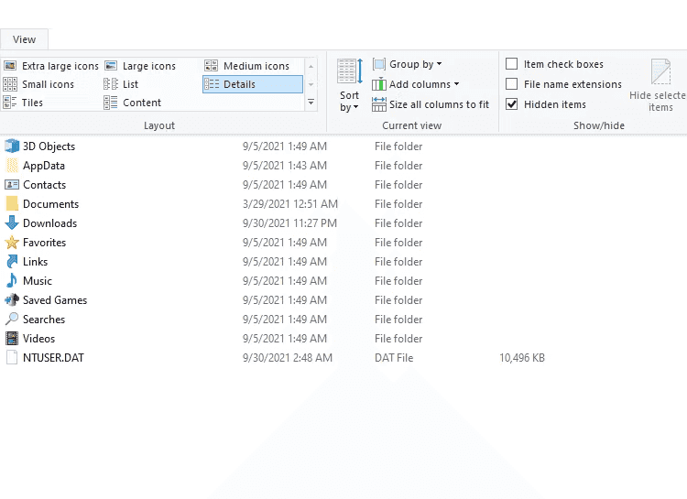Toggle File name extensions checkbox
The width and height of the screenshot is (687, 499).
click(x=512, y=84)
